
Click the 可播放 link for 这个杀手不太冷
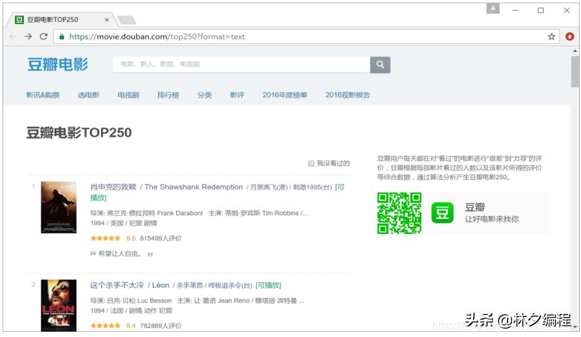[x=268, y=285]
